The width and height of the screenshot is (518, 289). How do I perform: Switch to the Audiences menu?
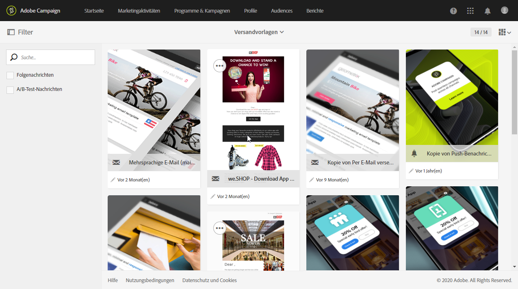click(282, 11)
